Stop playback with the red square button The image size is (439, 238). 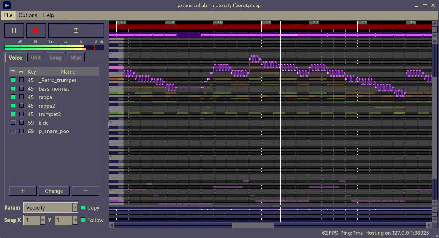point(36,31)
